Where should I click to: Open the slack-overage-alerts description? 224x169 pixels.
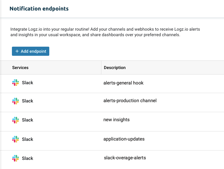click(125, 158)
